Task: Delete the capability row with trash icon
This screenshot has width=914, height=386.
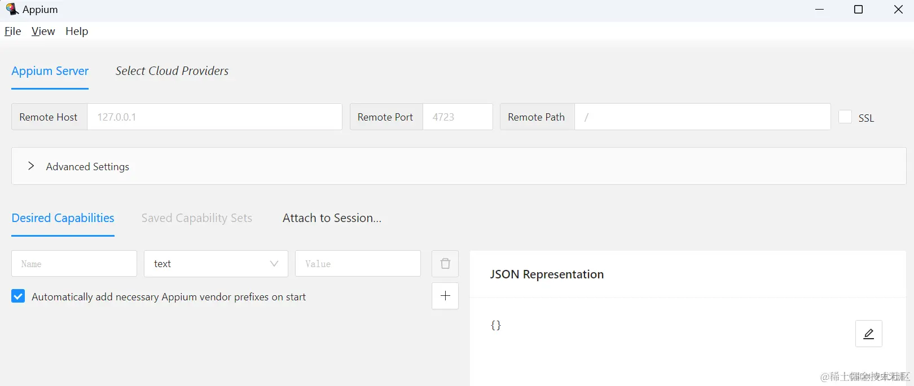Action: [445, 264]
